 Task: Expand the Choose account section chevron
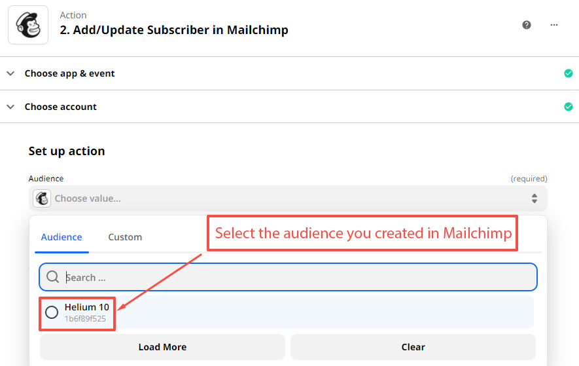click(10, 107)
